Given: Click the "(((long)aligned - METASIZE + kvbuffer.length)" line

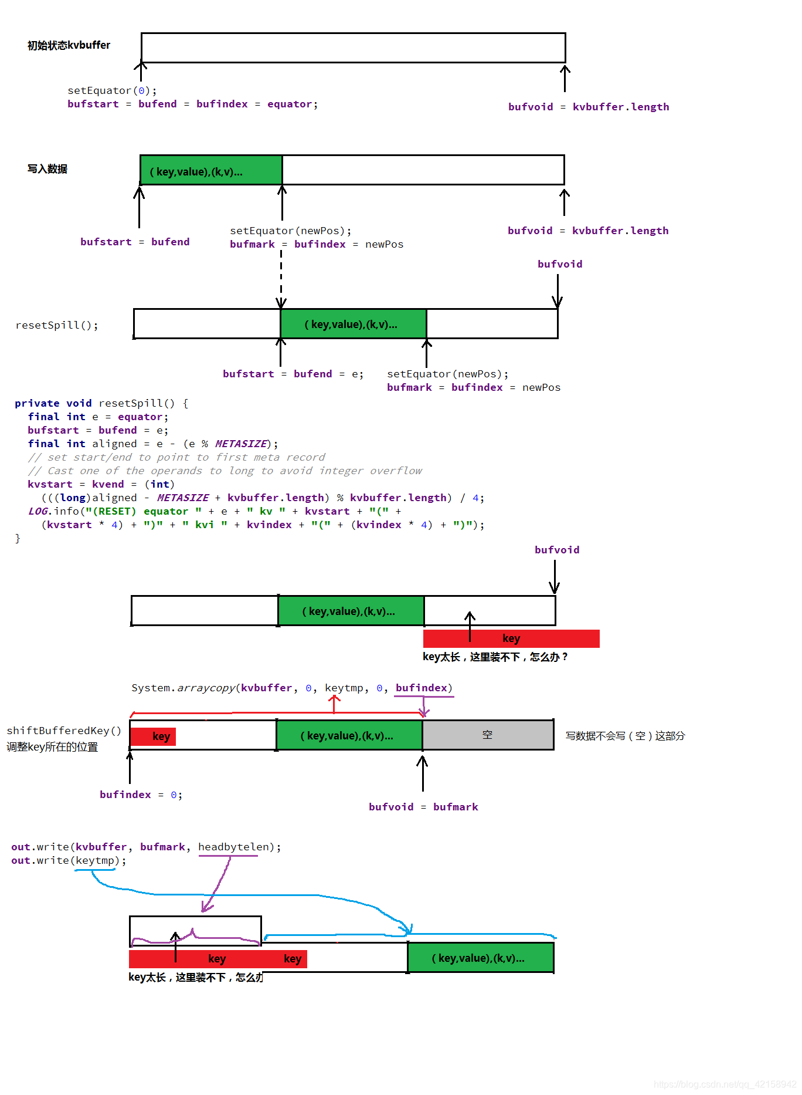Looking at the screenshot, I should click(263, 498).
